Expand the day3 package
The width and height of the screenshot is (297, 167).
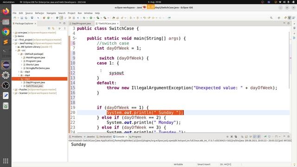[19, 72]
